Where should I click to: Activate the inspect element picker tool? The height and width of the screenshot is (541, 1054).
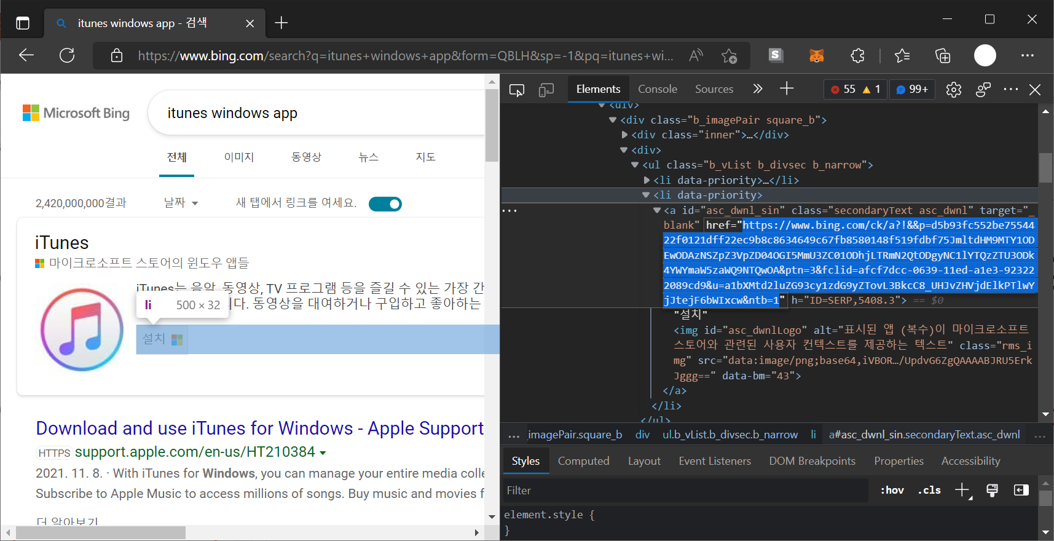point(517,90)
